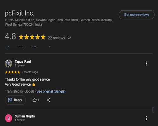
Task: Select the Garden Reach, Kolkata address text
Action: [x=96, y=20]
